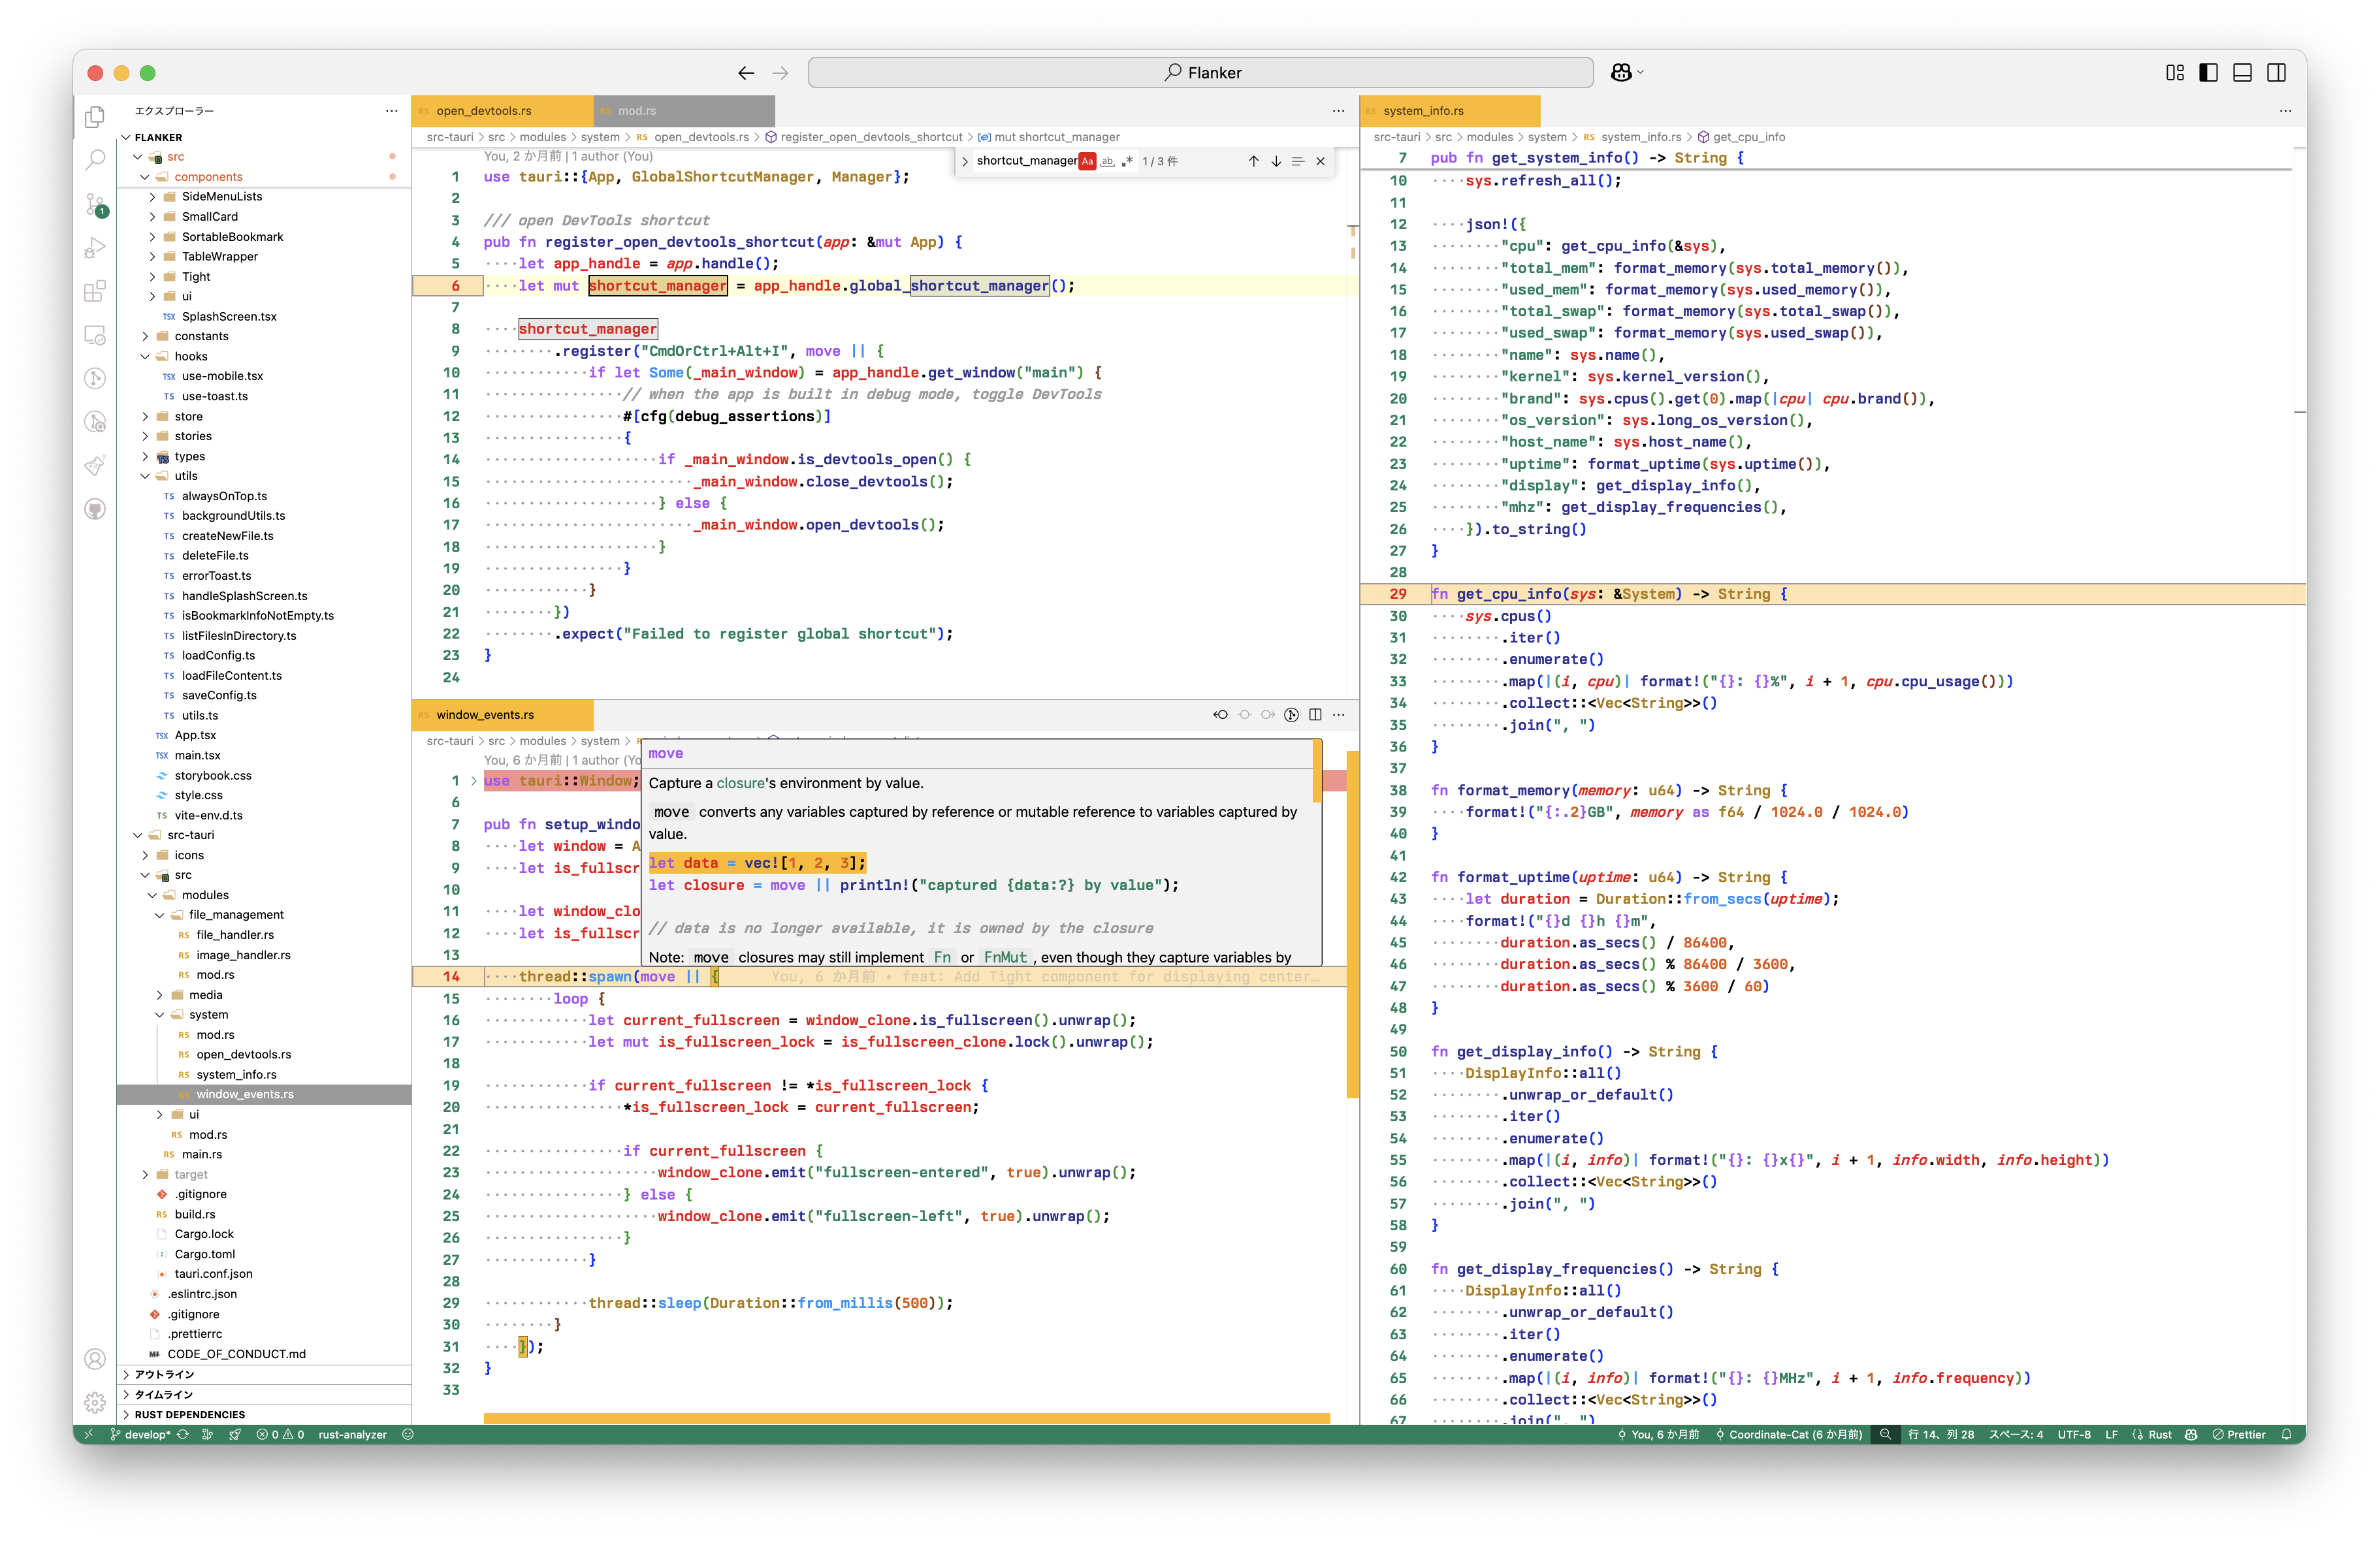Go to previous find match
The width and height of the screenshot is (2380, 1541).
[1253, 161]
